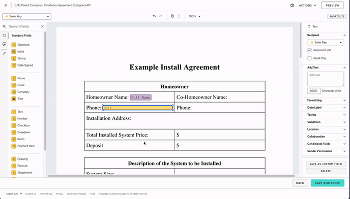Select the Payment Item field icon
Screen dimensions: 350x199
click(x=14, y=146)
